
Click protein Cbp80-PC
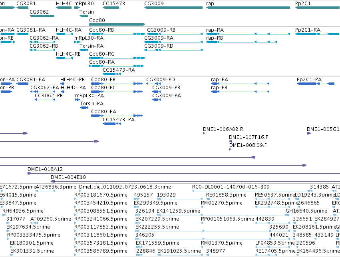pyautogui.click(x=117, y=92)
